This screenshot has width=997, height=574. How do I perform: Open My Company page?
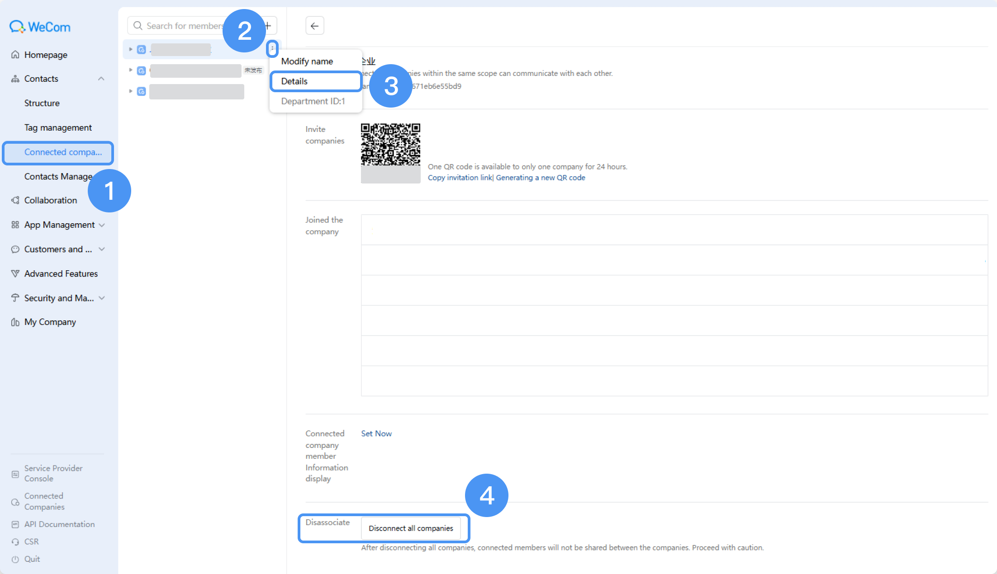[x=50, y=322]
